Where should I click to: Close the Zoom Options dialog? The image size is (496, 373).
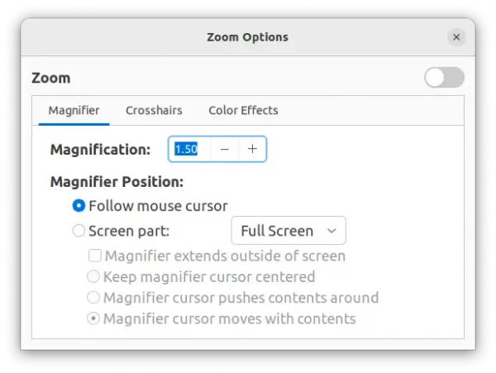tap(456, 37)
